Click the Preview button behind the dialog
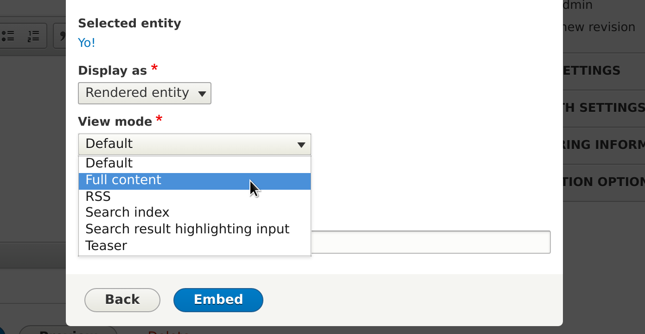Viewport: 645px width, 334px height. point(68,330)
